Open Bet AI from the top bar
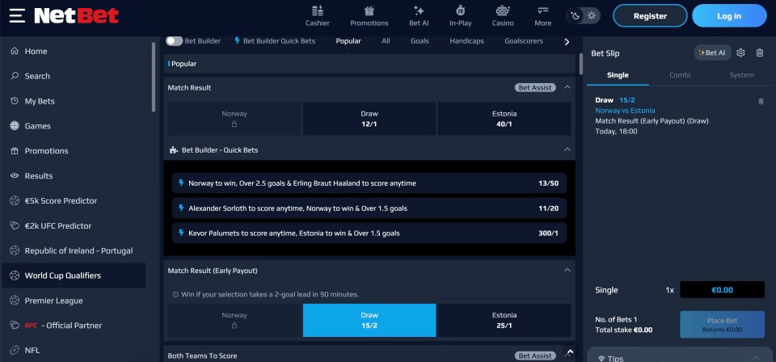The width and height of the screenshot is (776, 362). (x=419, y=11)
